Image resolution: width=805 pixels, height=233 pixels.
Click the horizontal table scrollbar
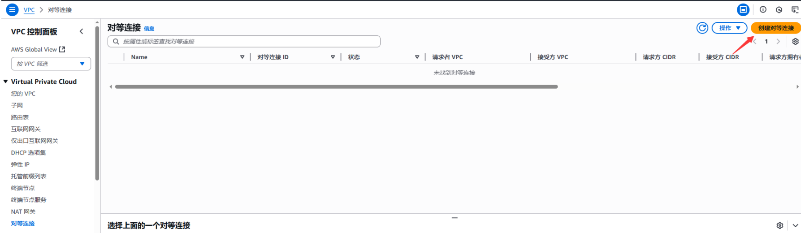[x=336, y=86]
